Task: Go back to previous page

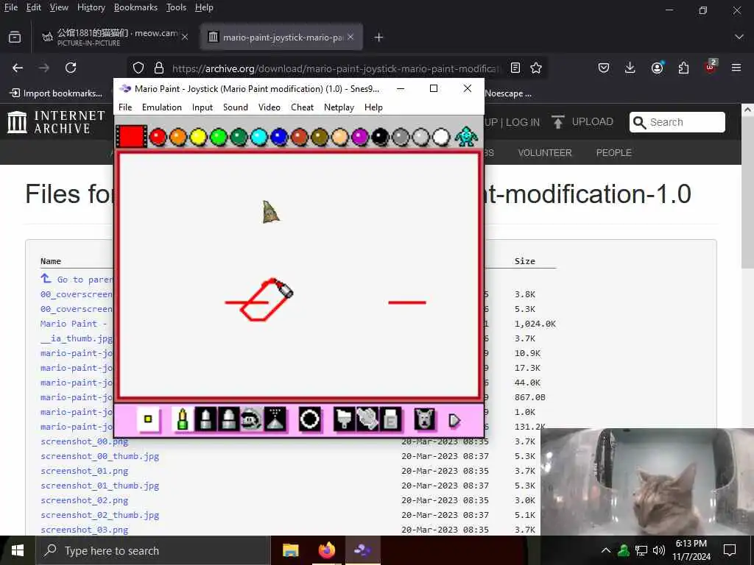Action: coord(18,68)
